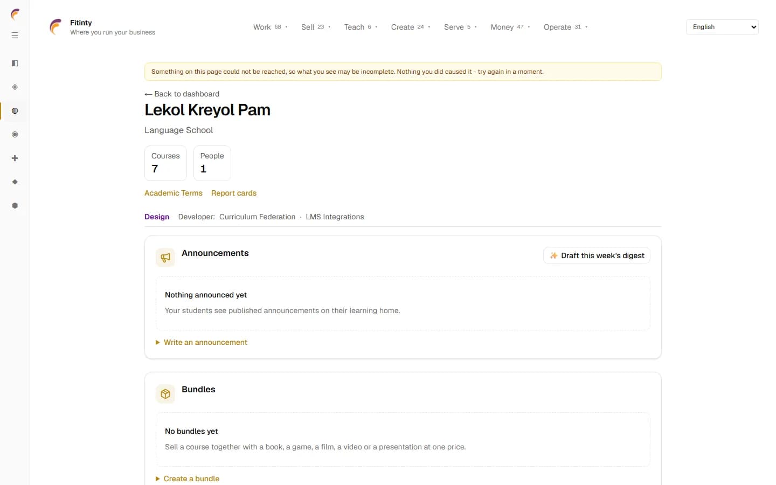Click the Fitinty logo at the sidebar top
The image size is (776, 485).
click(15, 15)
